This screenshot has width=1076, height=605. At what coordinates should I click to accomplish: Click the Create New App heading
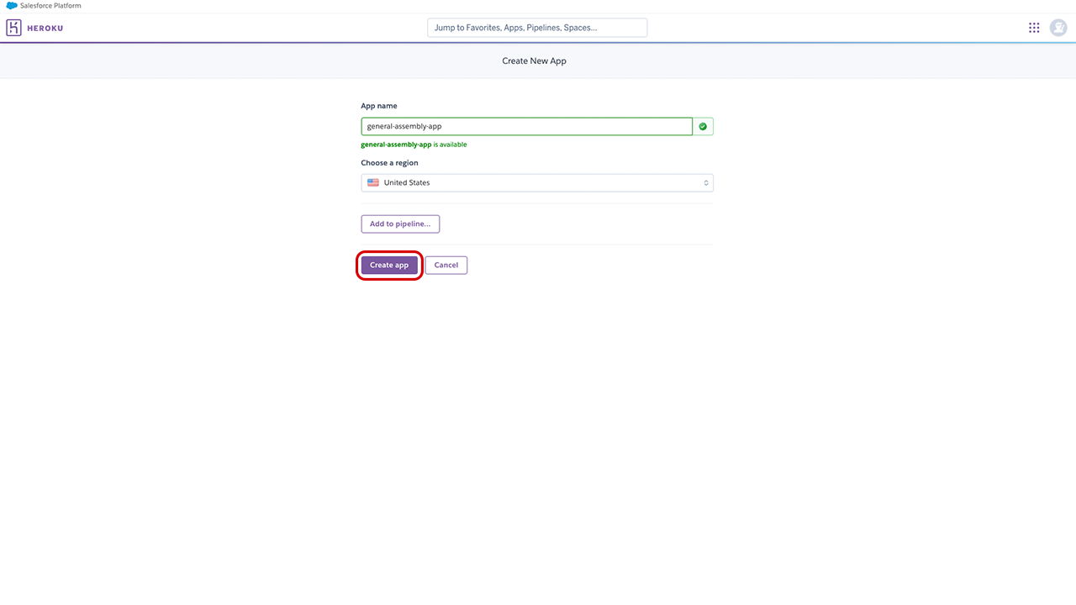click(534, 61)
